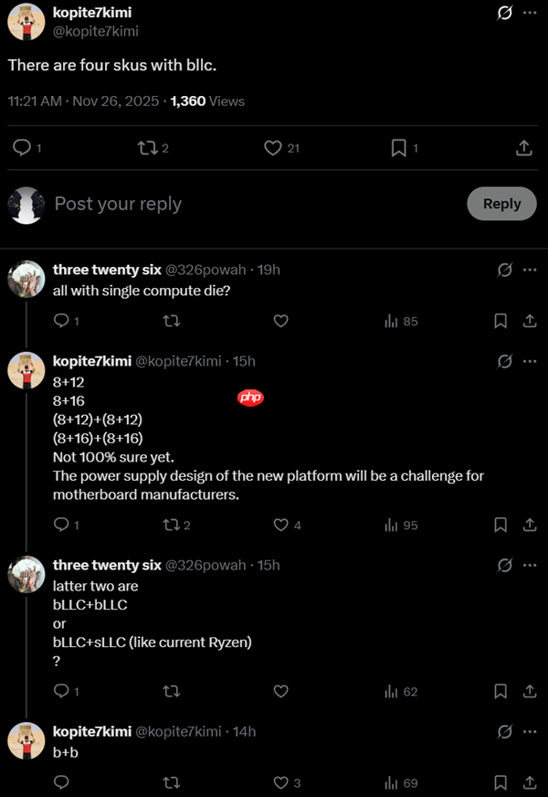548x797 pixels.
Task: Like the "all with single compute die?" reply
Action: point(281,321)
